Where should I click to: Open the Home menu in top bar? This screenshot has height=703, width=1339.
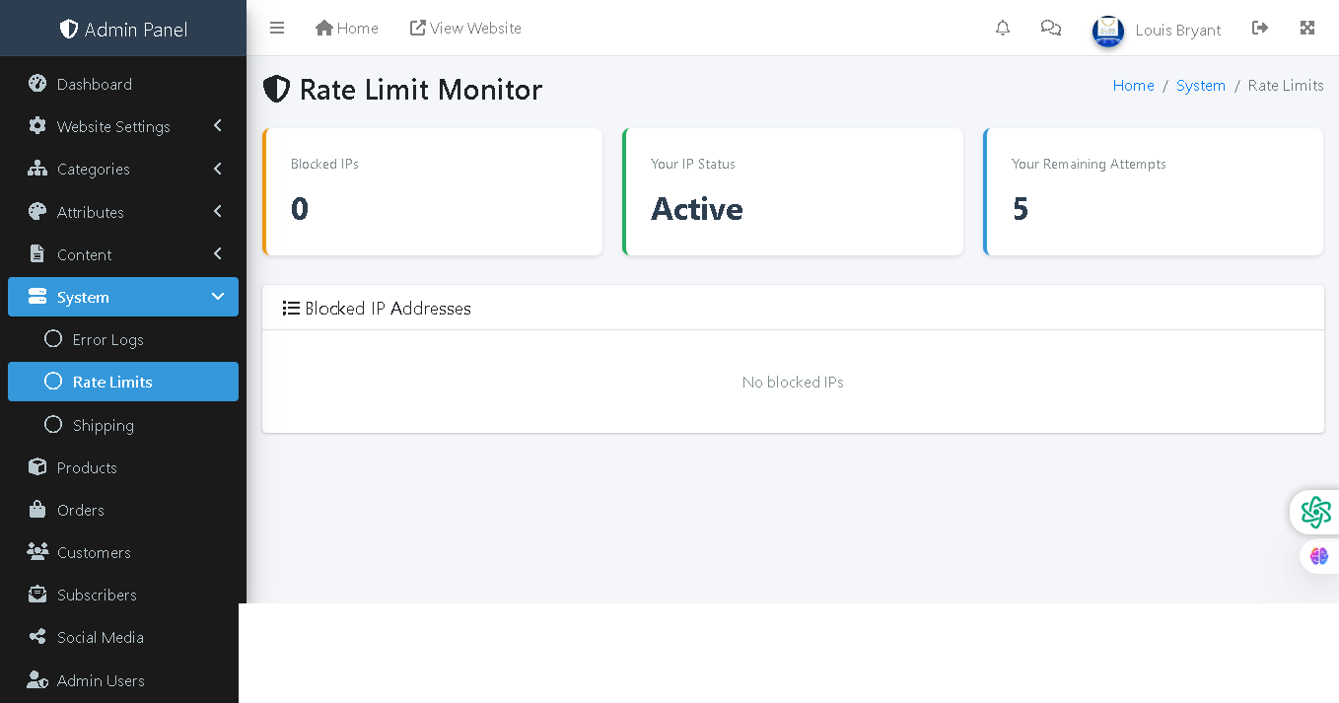click(346, 28)
